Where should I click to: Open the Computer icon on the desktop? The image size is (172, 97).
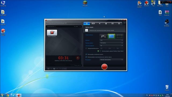3,4
